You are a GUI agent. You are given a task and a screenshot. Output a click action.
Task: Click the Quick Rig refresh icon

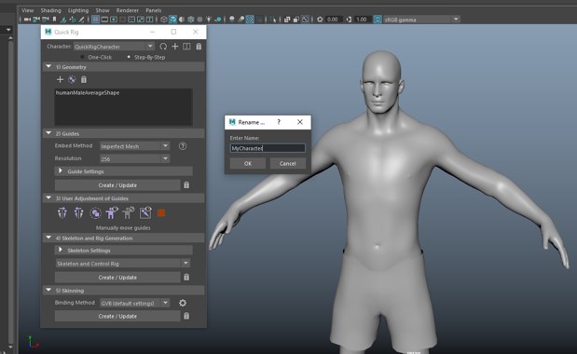pos(163,47)
